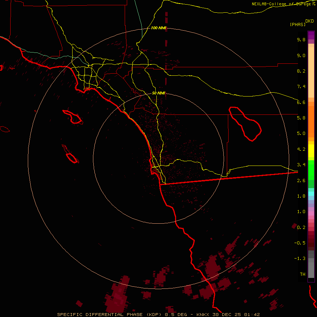Select the 9.8 value on the scale
317x317 pixels.
point(301,39)
